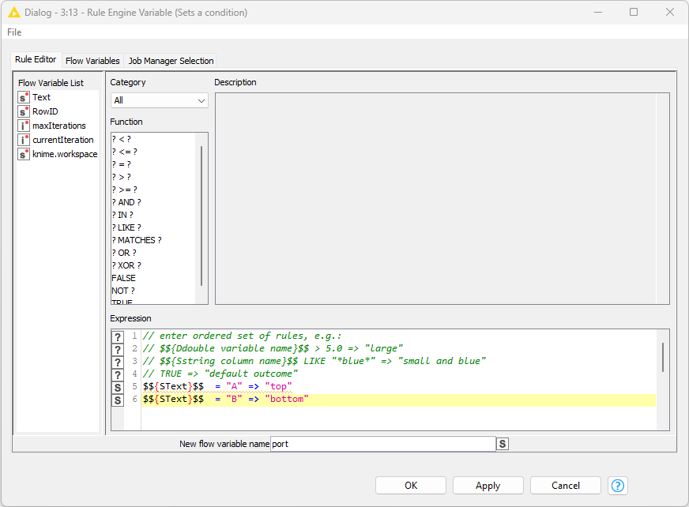Click the New flow variable name field
Screen dimensions: 689x507
[x=382, y=444]
